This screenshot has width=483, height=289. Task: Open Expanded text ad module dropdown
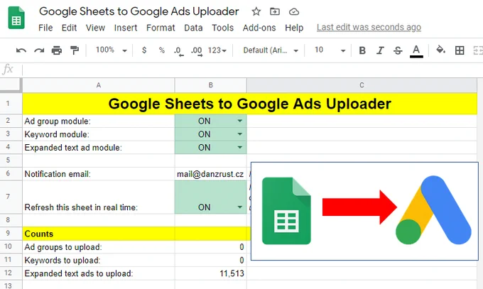[239, 148]
